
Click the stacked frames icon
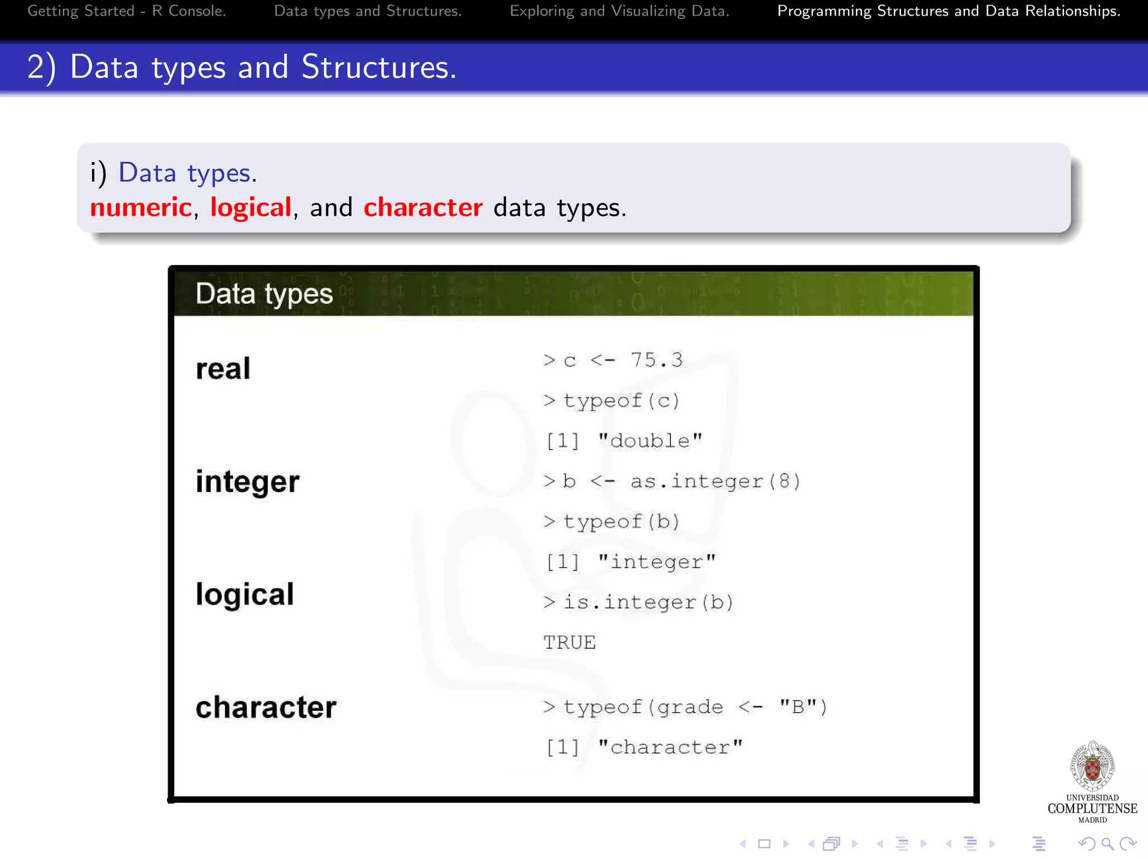tap(832, 844)
